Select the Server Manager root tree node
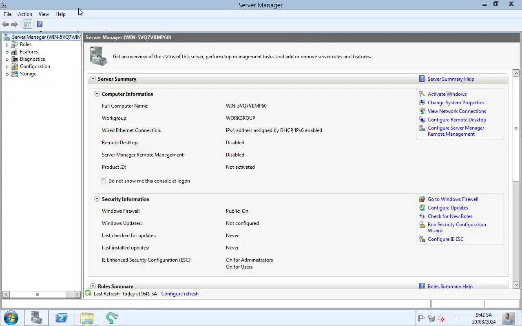The image size is (522, 326). pos(42,37)
